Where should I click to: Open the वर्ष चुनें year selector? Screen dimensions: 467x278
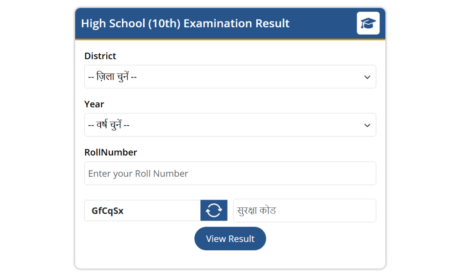pyautogui.click(x=230, y=125)
